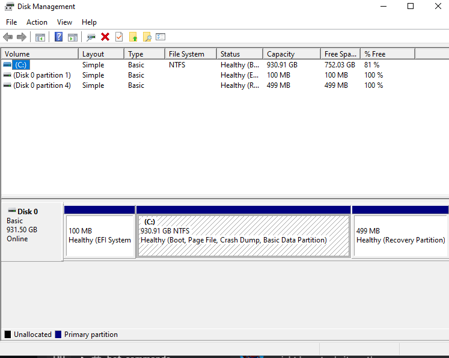Click the yellow folder up-arrow toolbar icon
Screen dimensions: 449x358
[x=133, y=37]
